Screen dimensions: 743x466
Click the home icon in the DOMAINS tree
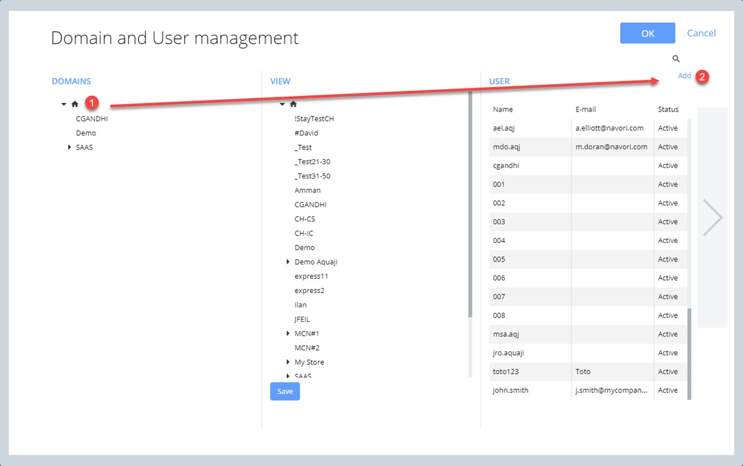pos(75,104)
